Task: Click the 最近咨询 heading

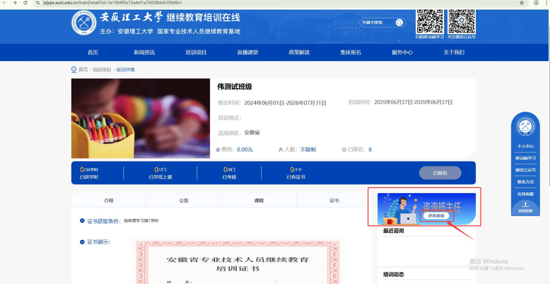Action: pos(393,230)
